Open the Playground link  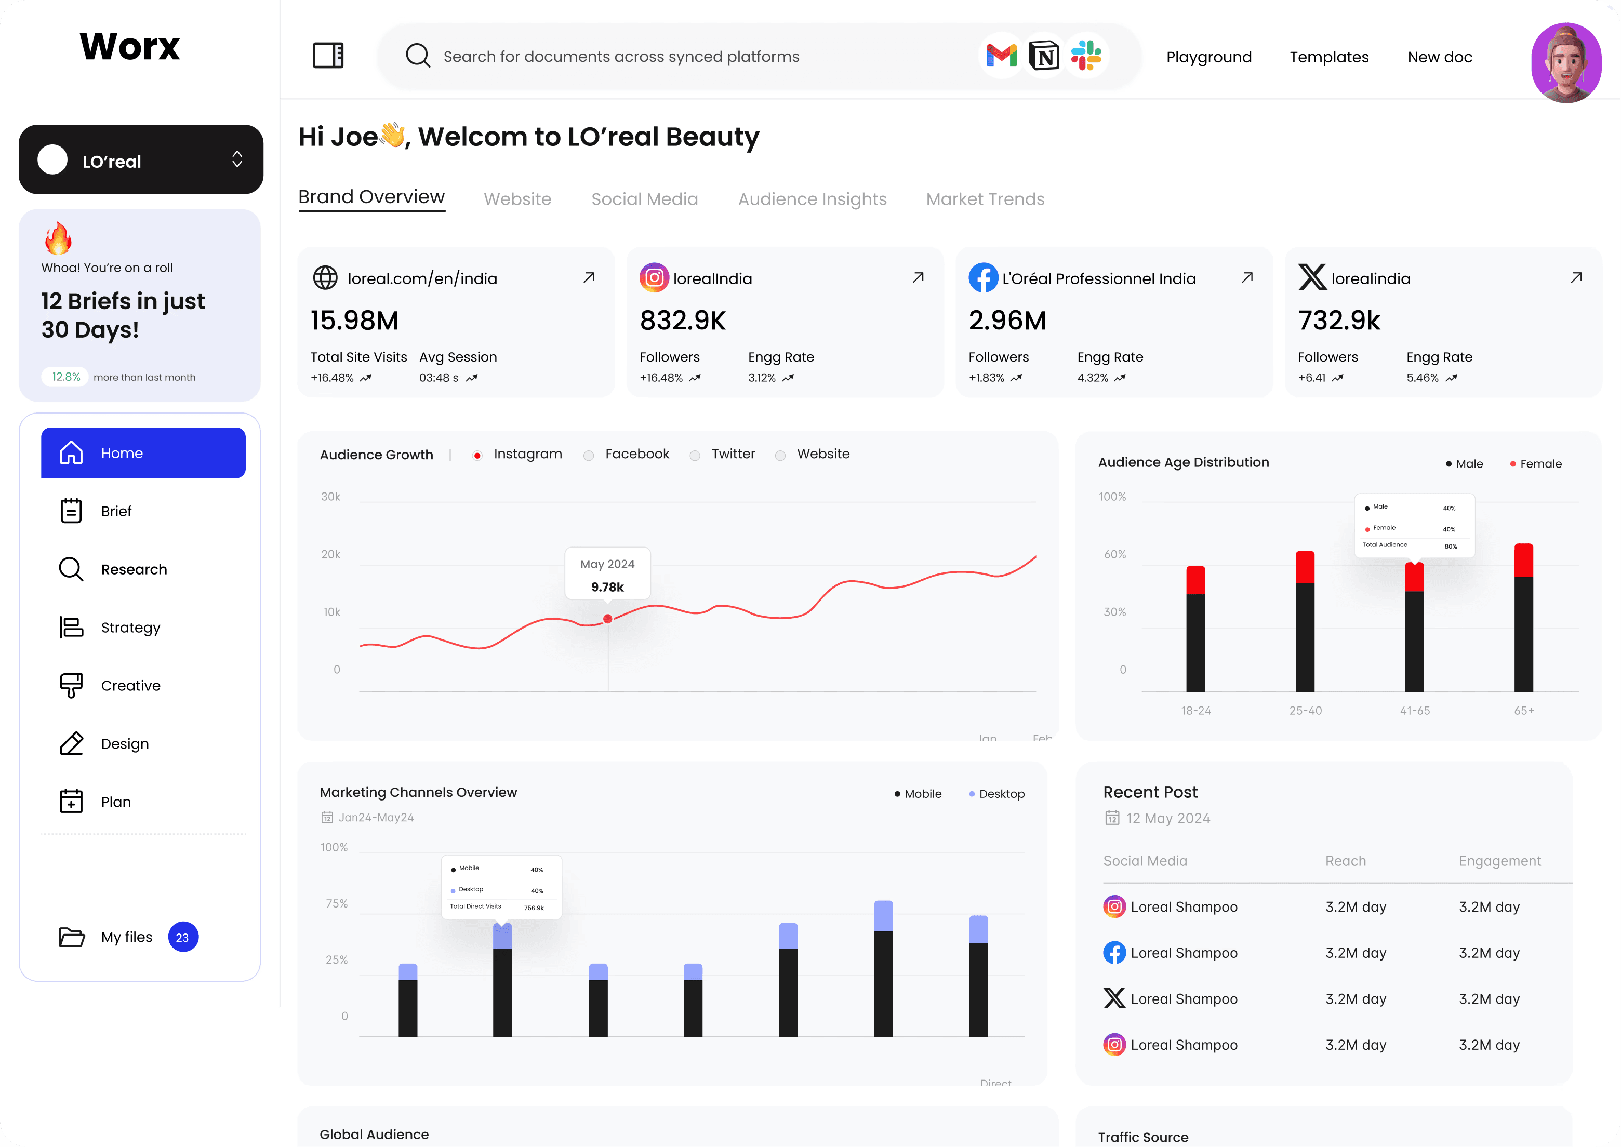click(1208, 57)
